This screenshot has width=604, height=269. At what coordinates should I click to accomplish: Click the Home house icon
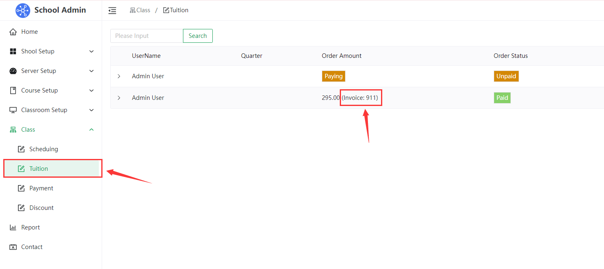click(13, 32)
